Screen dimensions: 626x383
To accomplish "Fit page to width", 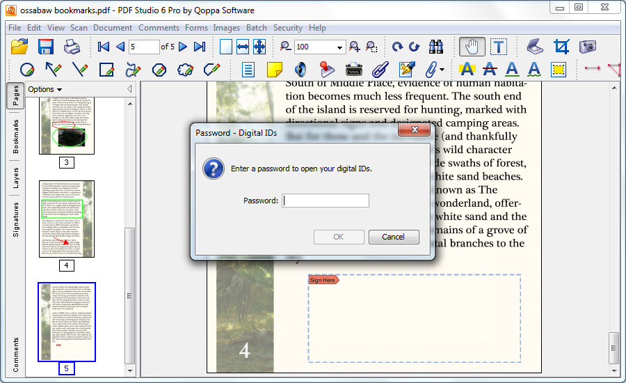I will pos(243,47).
